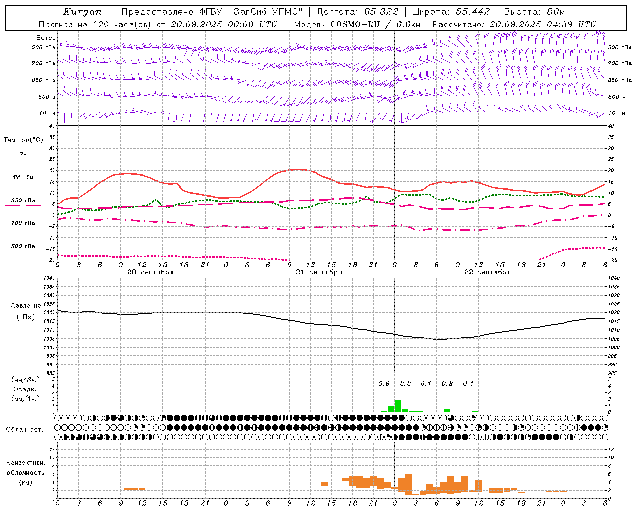Select the 'Модель COSMO-RU / 6.6км' label
The height and width of the screenshot is (507, 634).
(x=357, y=24)
